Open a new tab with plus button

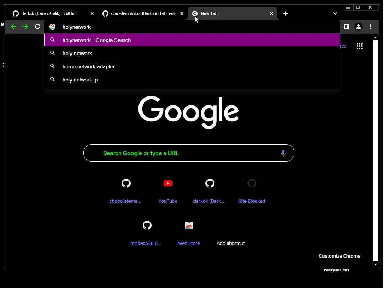click(285, 13)
